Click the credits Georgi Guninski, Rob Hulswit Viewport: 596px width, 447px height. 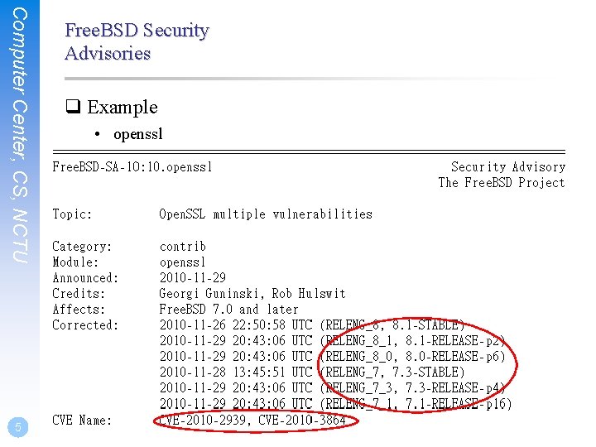(x=252, y=294)
